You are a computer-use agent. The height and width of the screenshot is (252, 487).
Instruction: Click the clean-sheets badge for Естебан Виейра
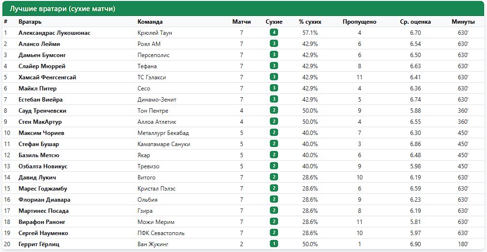pyautogui.click(x=274, y=99)
